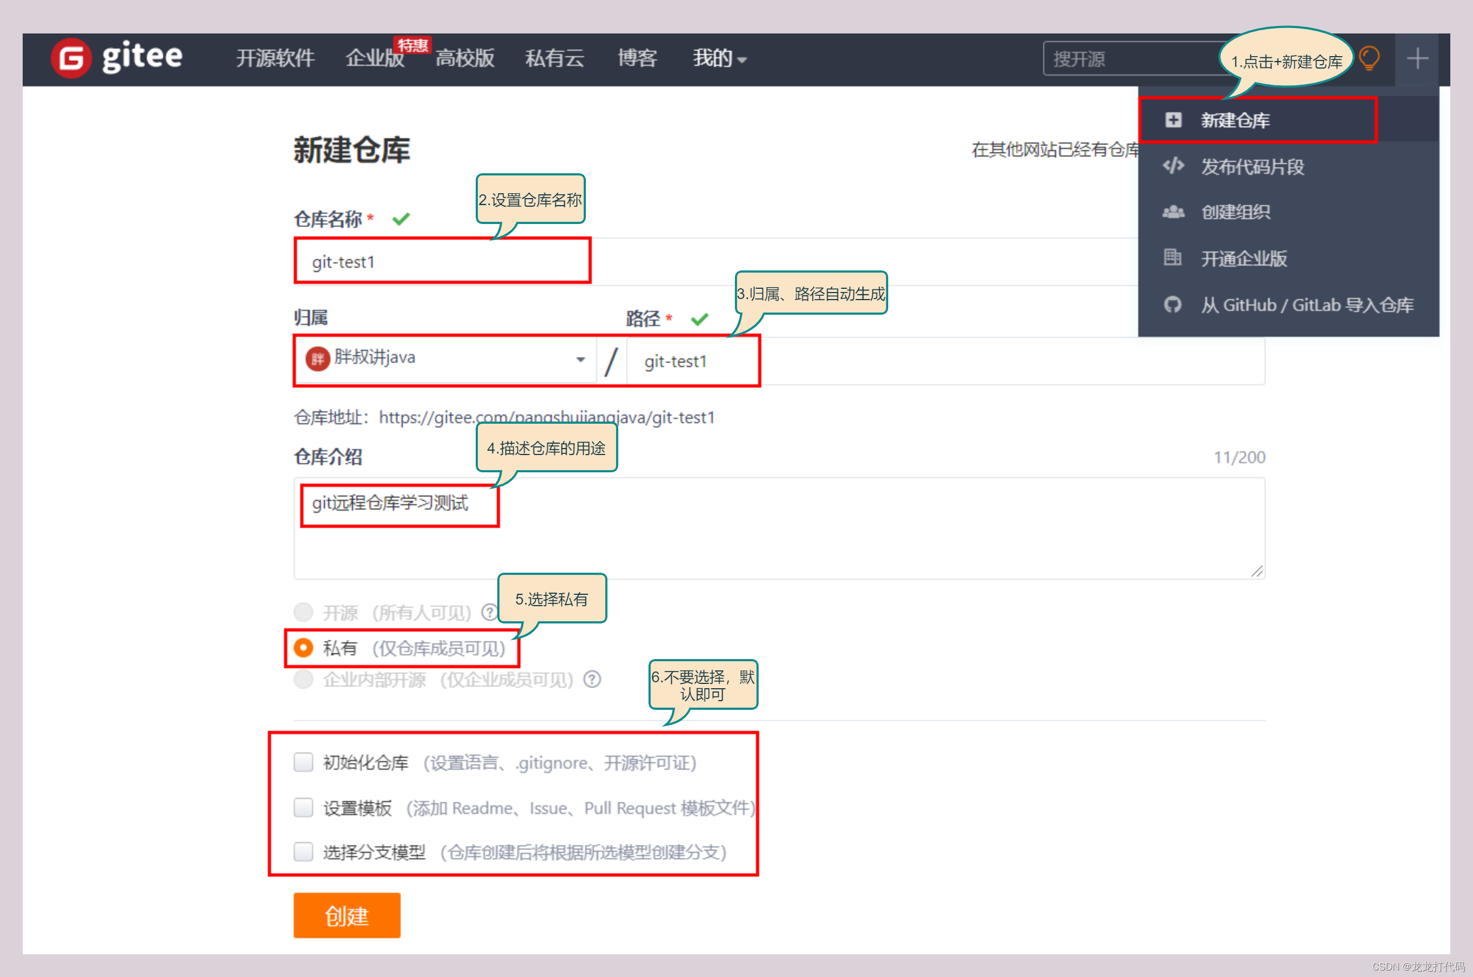Click help icon beside 开源 option

[490, 613]
